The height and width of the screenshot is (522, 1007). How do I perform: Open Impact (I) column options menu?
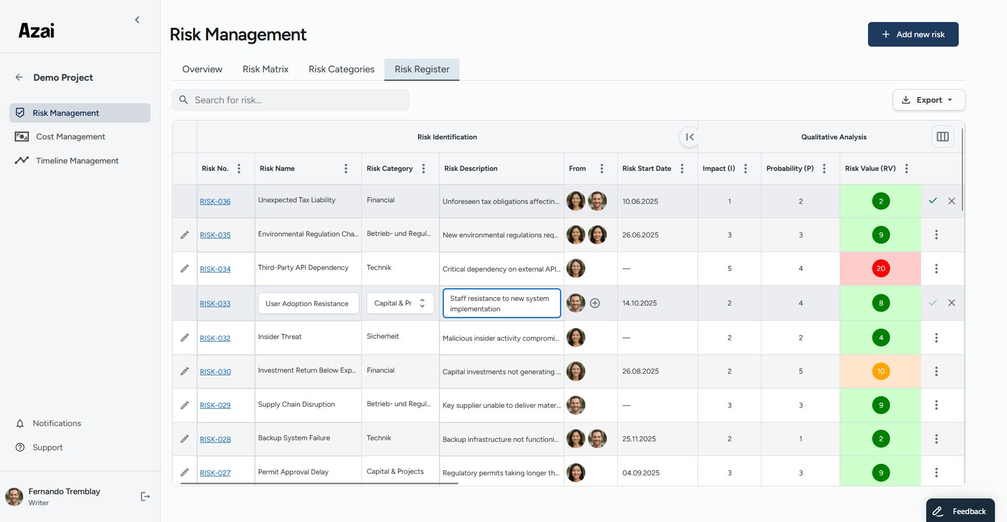pyautogui.click(x=745, y=168)
